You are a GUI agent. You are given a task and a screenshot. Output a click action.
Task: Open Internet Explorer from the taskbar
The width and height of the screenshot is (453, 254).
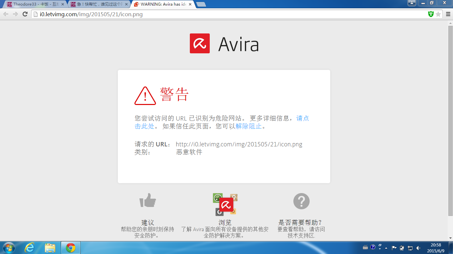click(30, 247)
